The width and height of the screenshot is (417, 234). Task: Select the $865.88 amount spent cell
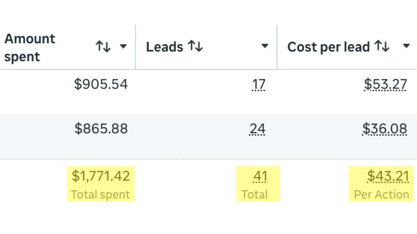point(101,129)
